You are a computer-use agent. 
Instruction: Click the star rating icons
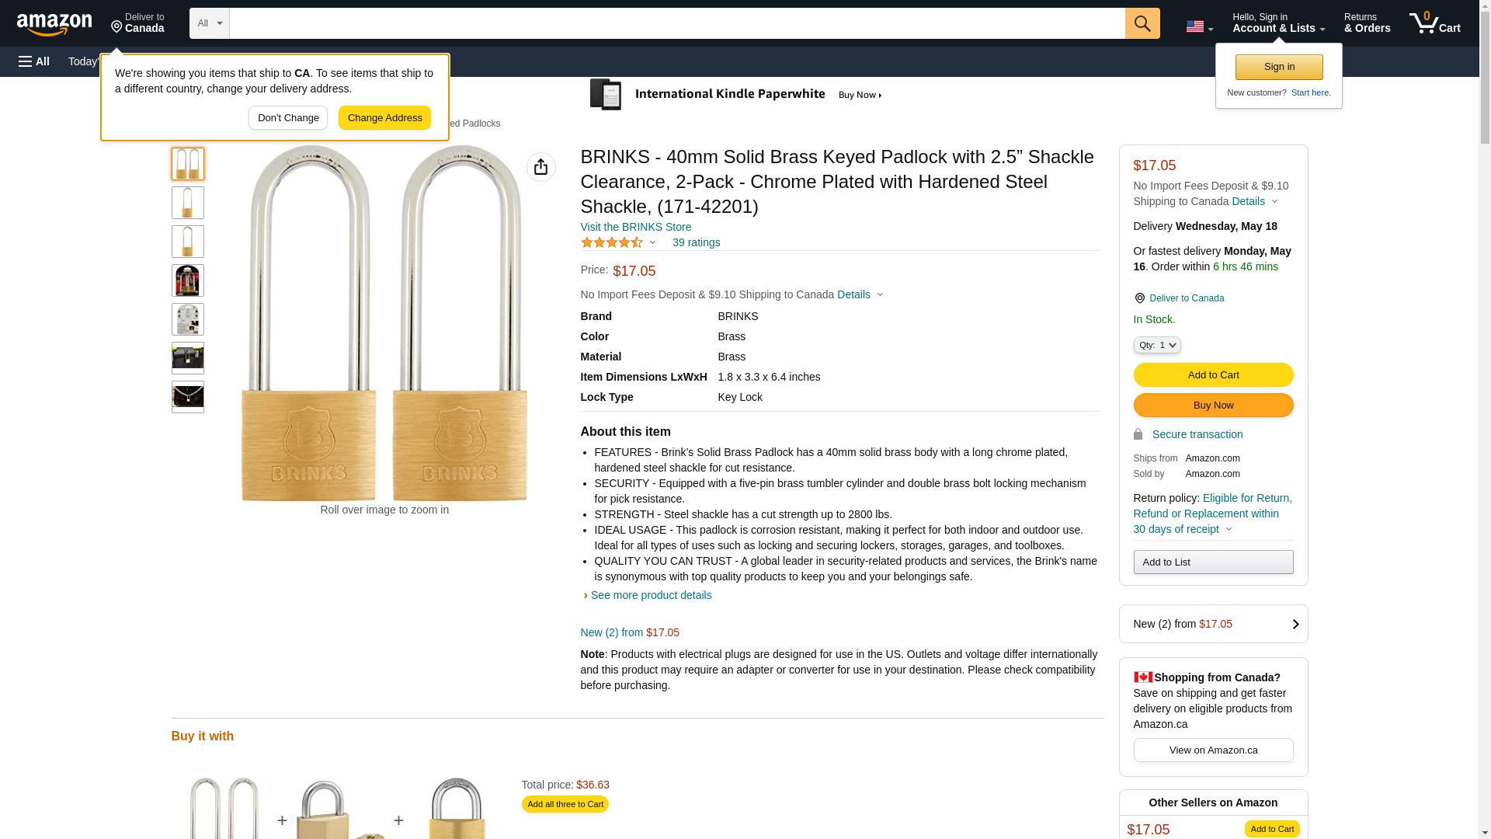612,242
